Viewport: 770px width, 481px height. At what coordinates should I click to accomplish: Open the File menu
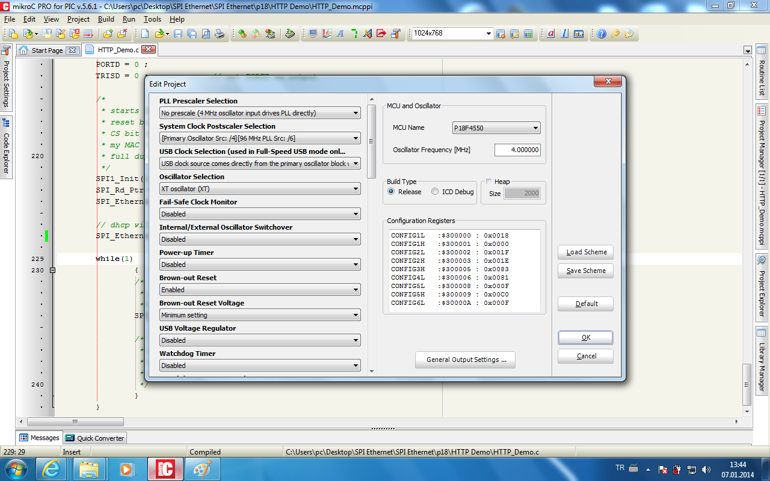[9, 19]
